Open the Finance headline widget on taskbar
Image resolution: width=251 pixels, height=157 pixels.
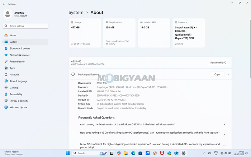[x=14, y=153]
